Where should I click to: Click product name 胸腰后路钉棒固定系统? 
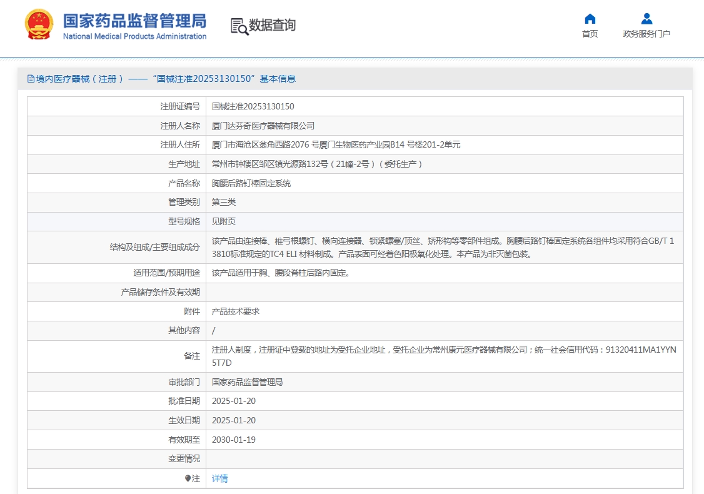pyautogui.click(x=251, y=183)
